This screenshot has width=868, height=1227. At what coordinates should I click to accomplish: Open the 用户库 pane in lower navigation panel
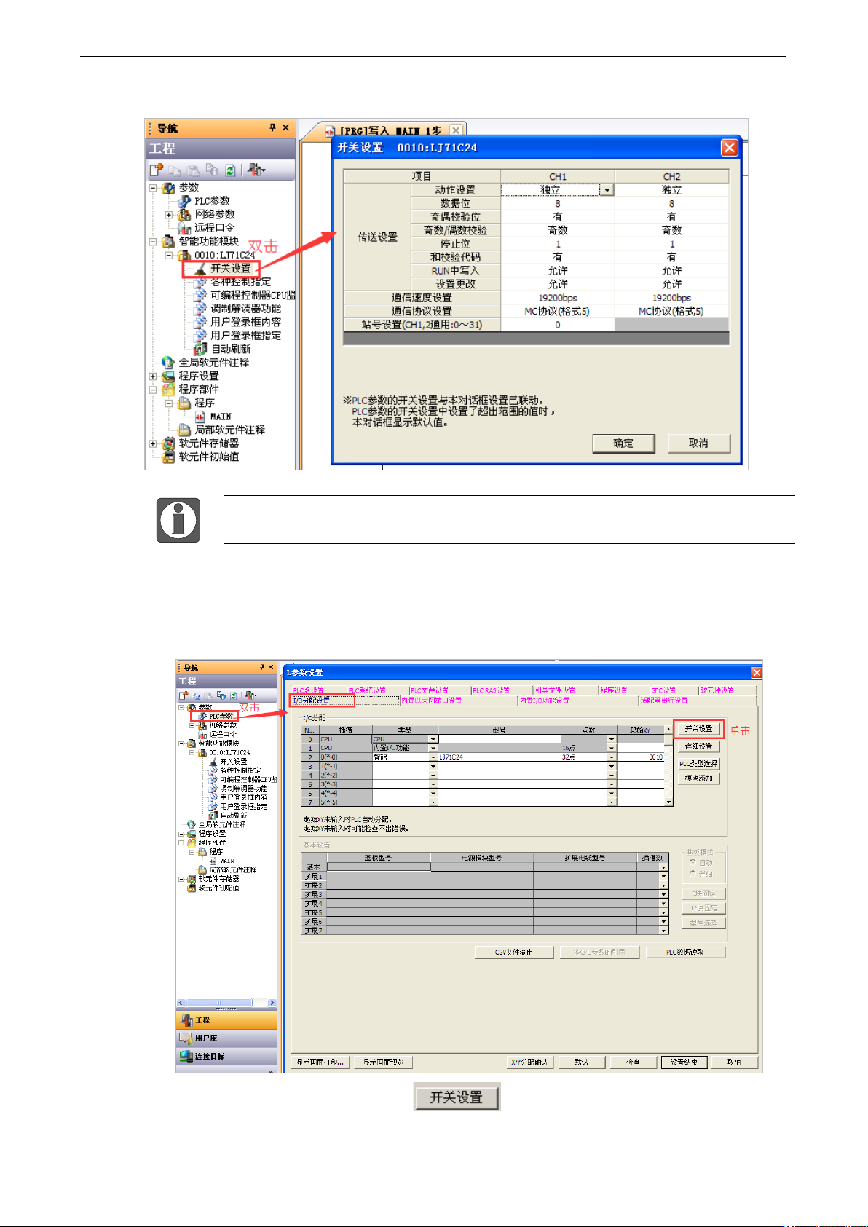coord(226,1038)
